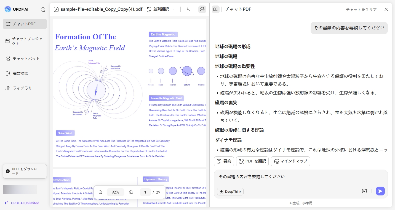This screenshot has width=395, height=210.
Task: Open チャットプロジェクト in sidebar
Action: [x=25, y=41]
